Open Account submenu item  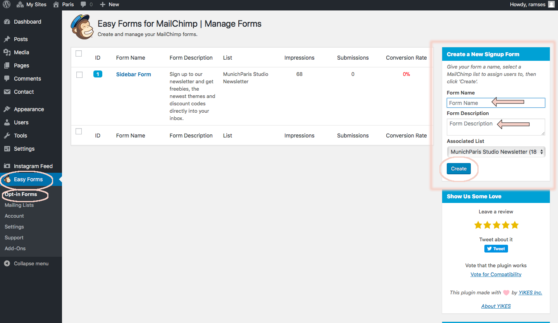[14, 216]
